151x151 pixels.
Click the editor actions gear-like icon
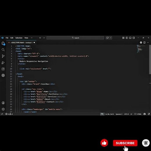[x=141, y=42]
